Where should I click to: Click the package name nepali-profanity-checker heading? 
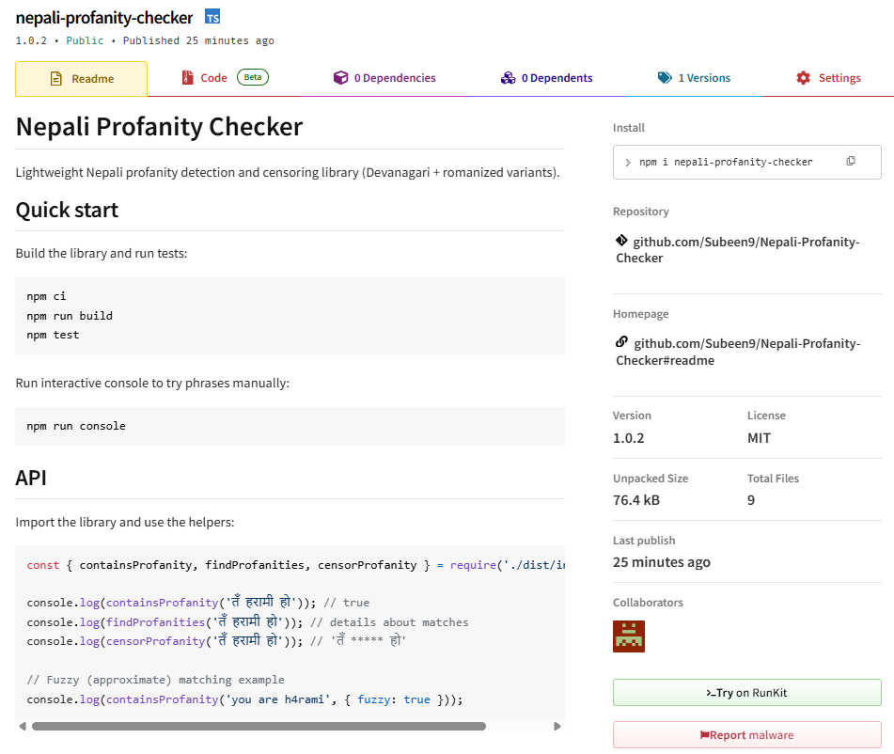point(103,18)
